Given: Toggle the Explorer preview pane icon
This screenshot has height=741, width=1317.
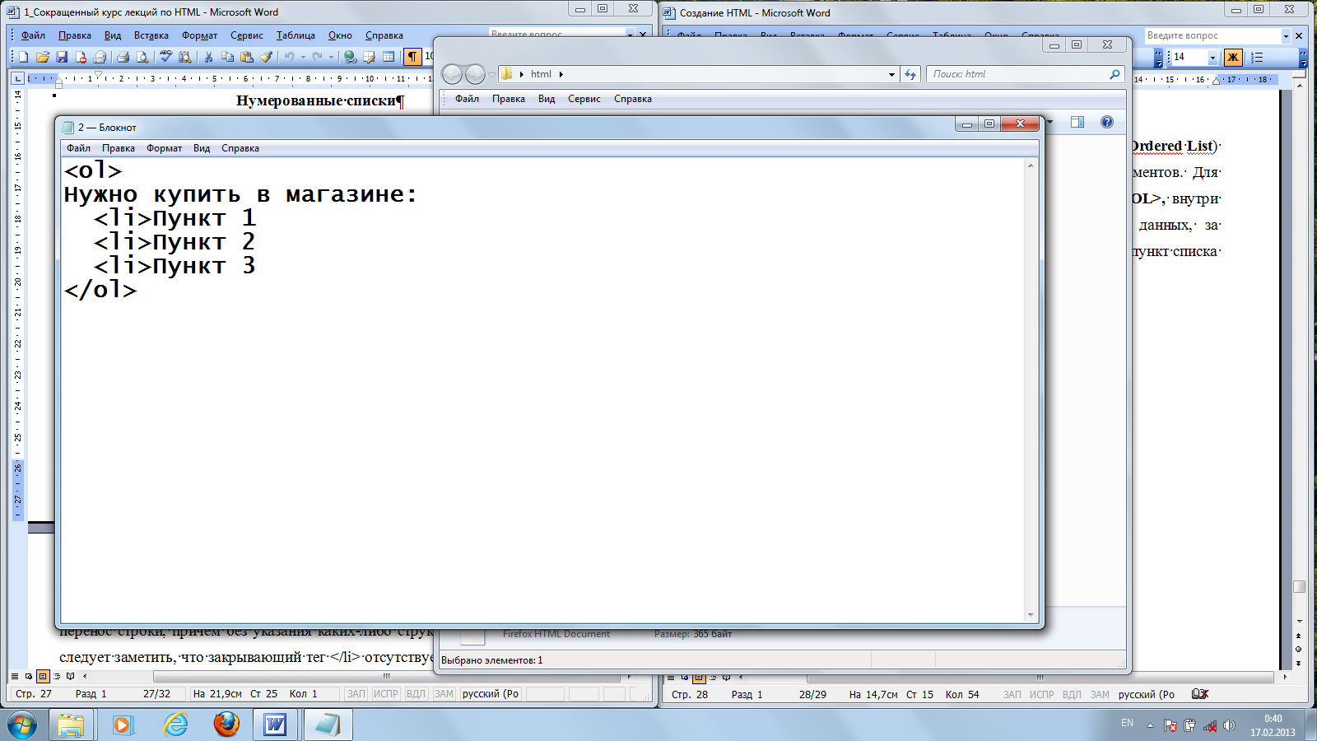Looking at the screenshot, I should tap(1077, 122).
